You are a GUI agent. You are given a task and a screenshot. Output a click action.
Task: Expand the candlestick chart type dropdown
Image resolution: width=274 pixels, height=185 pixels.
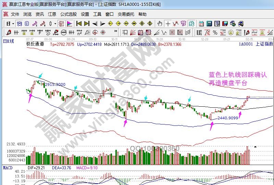coord(56,24)
